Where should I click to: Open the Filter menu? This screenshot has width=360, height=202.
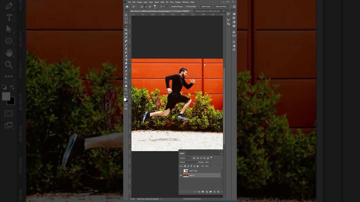click(163, 2)
